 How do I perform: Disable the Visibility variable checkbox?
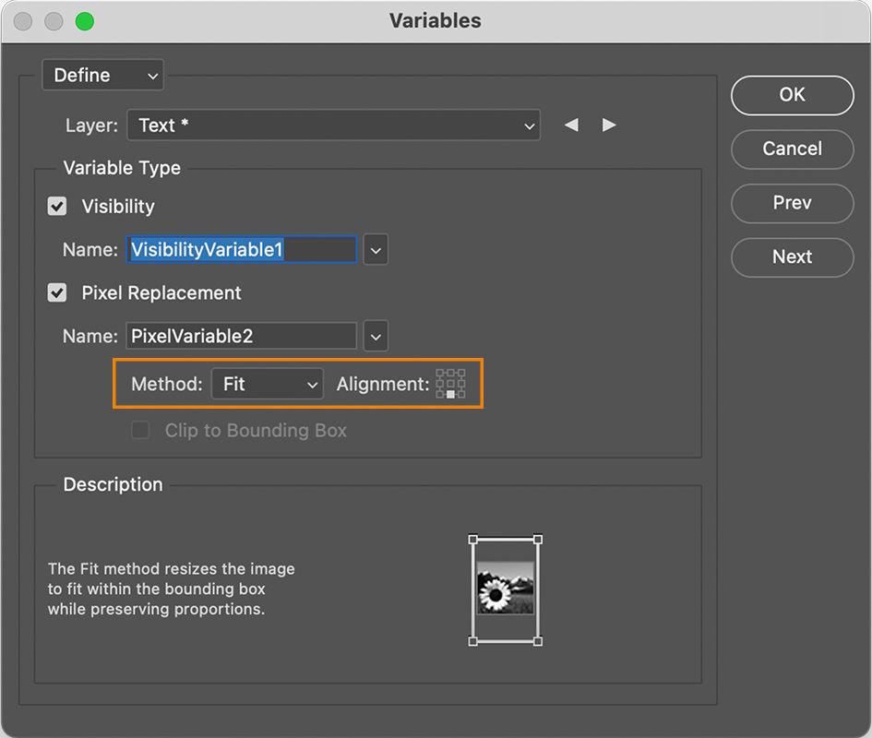point(56,207)
